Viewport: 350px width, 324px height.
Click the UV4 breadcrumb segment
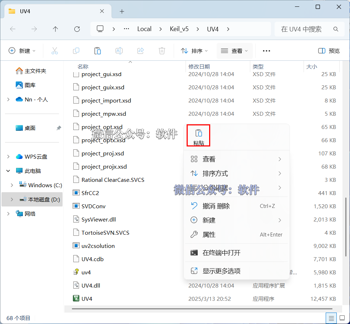(212, 29)
